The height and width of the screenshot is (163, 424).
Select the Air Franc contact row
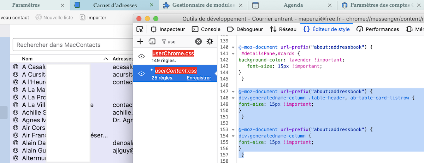coord(72,135)
